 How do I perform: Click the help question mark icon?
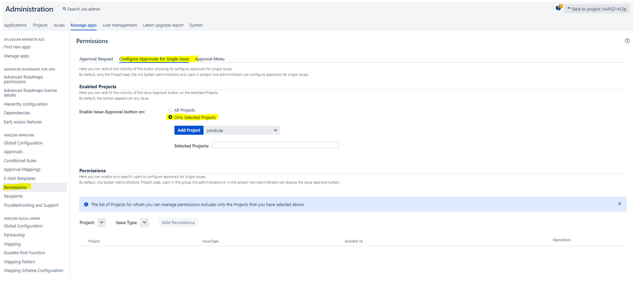(627, 41)
